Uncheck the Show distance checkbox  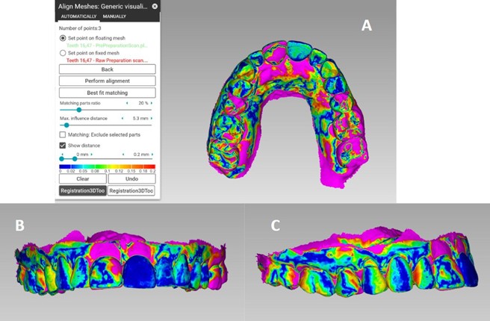(x=63, y=146)
